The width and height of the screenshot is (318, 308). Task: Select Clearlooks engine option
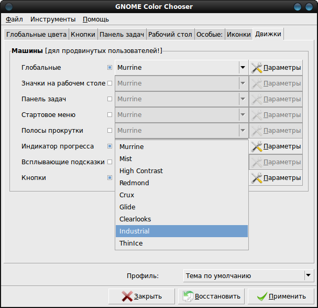(182, 219)
